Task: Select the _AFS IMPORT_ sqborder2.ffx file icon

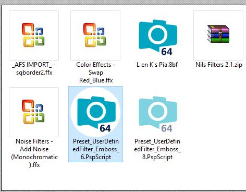Action: coord(34,35)
